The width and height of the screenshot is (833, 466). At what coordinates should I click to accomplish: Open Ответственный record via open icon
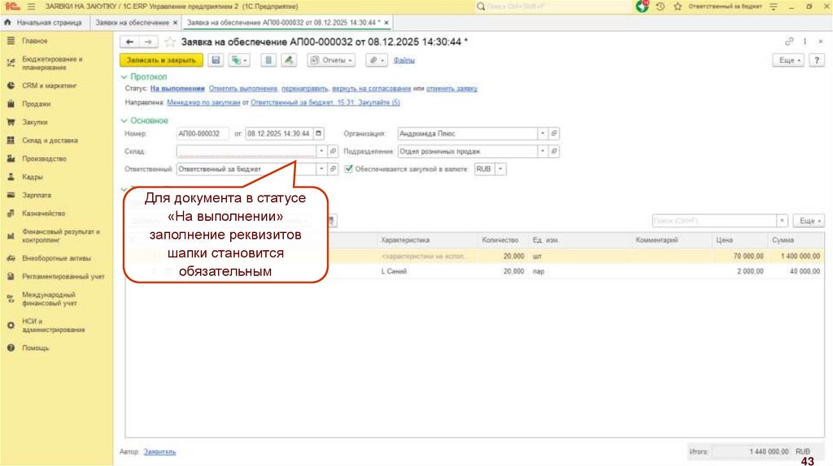(x=333, y=169)
